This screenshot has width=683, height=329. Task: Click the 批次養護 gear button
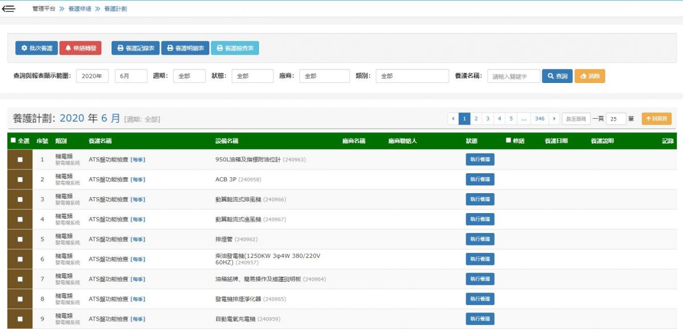36,48
